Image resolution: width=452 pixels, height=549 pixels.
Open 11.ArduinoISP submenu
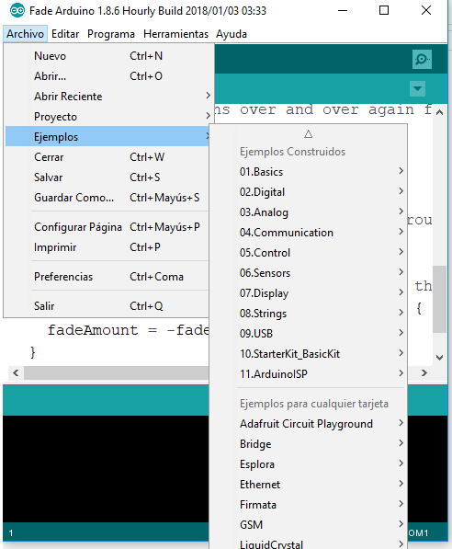pos(309,374)
